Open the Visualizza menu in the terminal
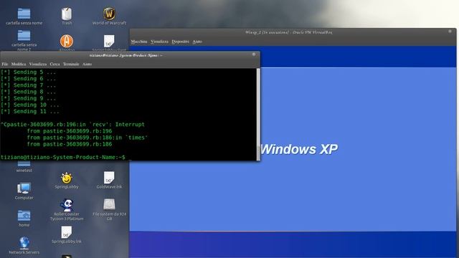Screen dimensions: 459x258 click(38, 64)
